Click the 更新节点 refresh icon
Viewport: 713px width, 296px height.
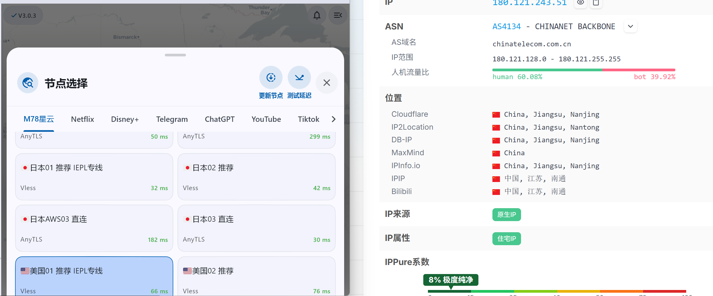(x=271, y=78)
